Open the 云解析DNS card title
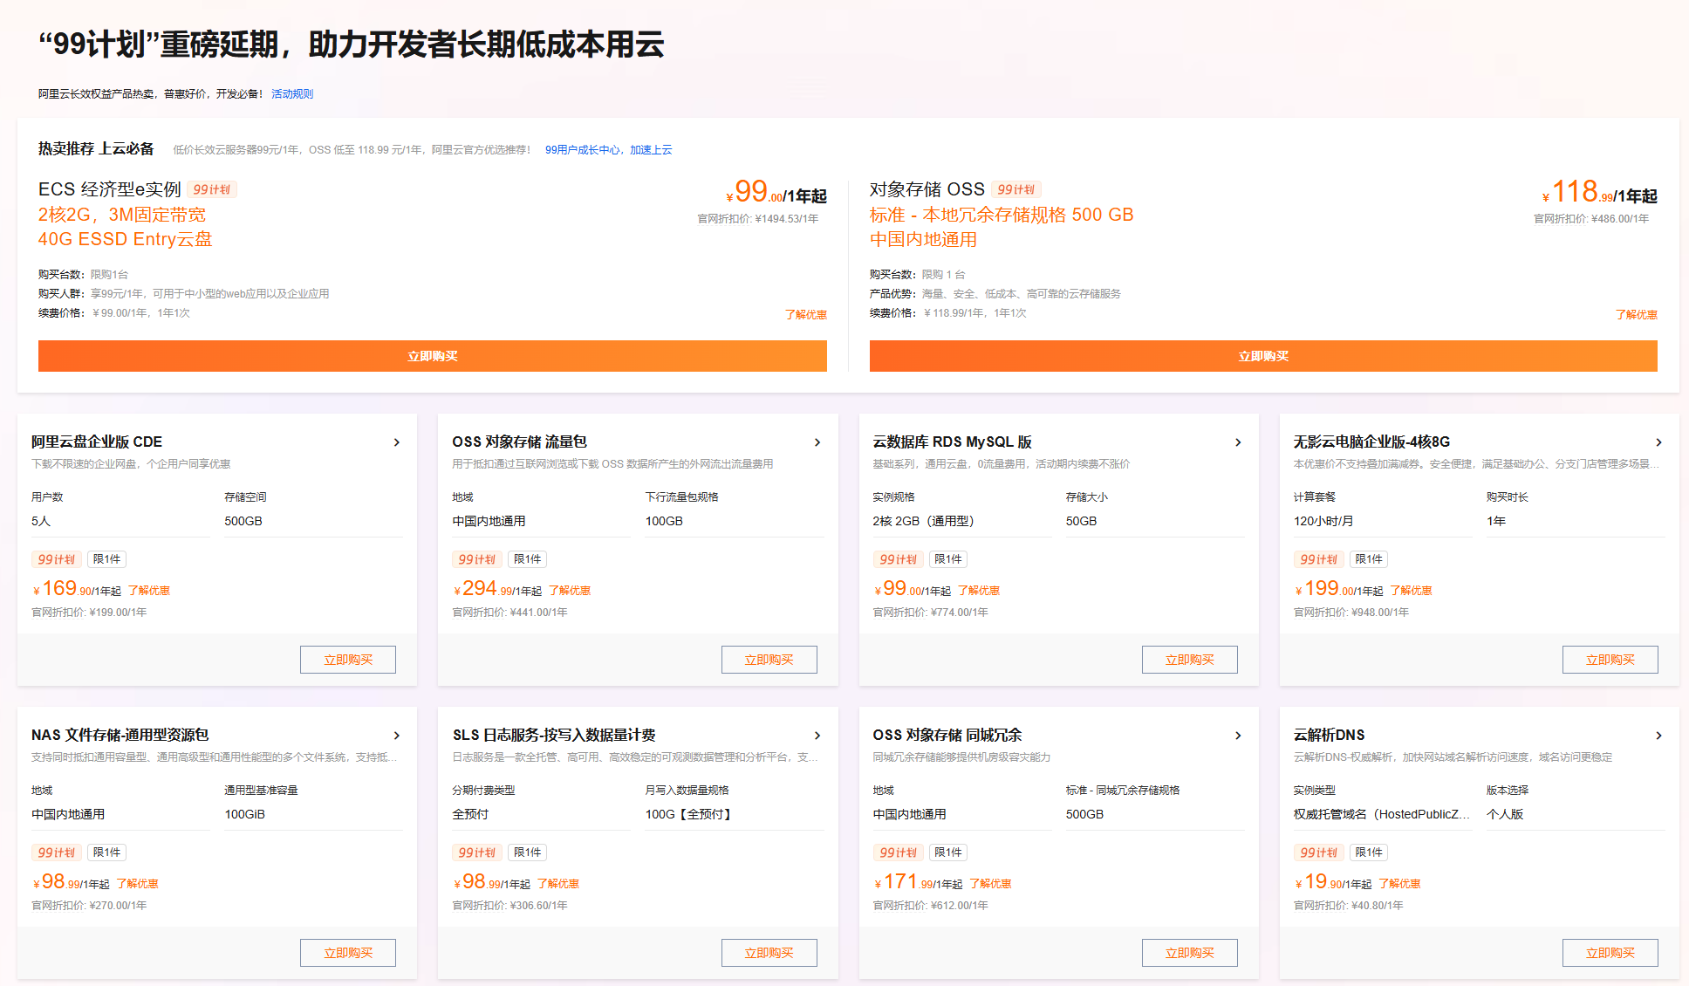 coord(1329,736)
